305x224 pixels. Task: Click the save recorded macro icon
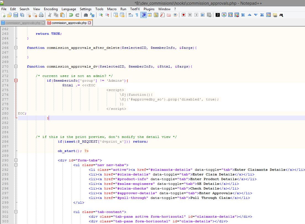pos(209,15)
